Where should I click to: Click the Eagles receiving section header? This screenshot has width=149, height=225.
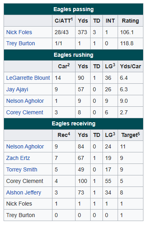(x=74, y=124)
